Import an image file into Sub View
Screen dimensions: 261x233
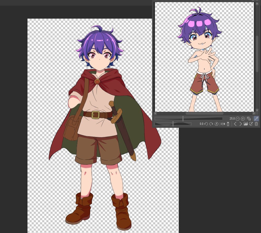coord(246,124)
